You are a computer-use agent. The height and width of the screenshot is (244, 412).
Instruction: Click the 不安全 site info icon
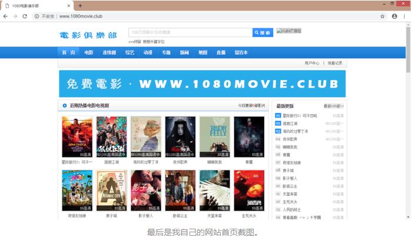click(36, 16)
